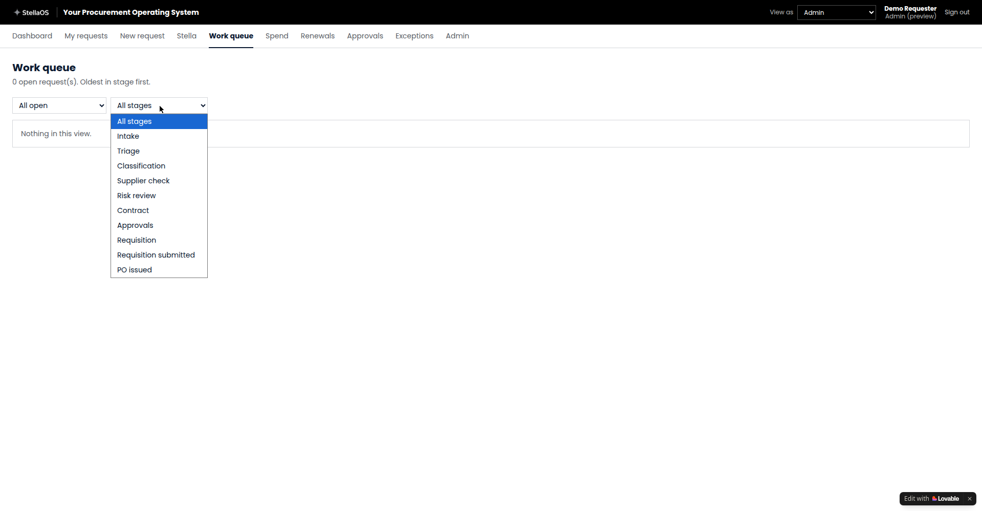Open the Spend tab
The width and height of the screenshot is (982, 511).
pyautogui.click(x=277, y=36)
